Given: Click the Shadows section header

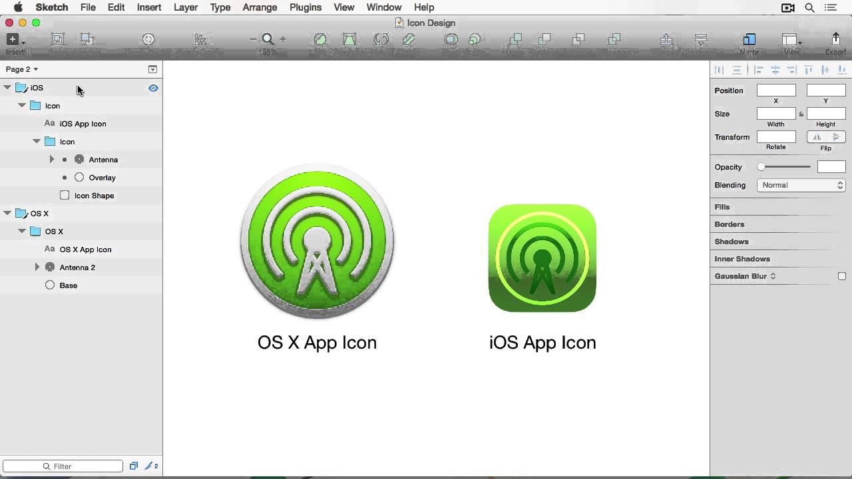Looking at the screenshot, I should pos(732,241).
